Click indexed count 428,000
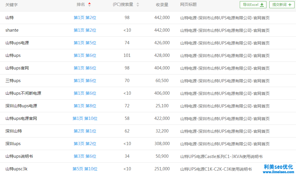The height and width of the screenshot is (175, 296). click(x=162, y=55)
